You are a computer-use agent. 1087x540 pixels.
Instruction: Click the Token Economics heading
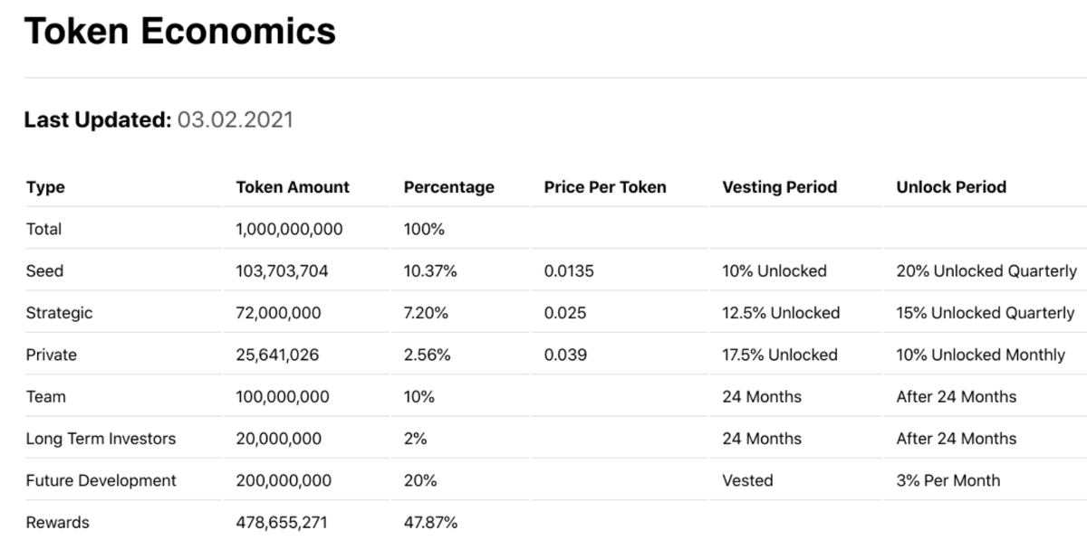(179, 31)
